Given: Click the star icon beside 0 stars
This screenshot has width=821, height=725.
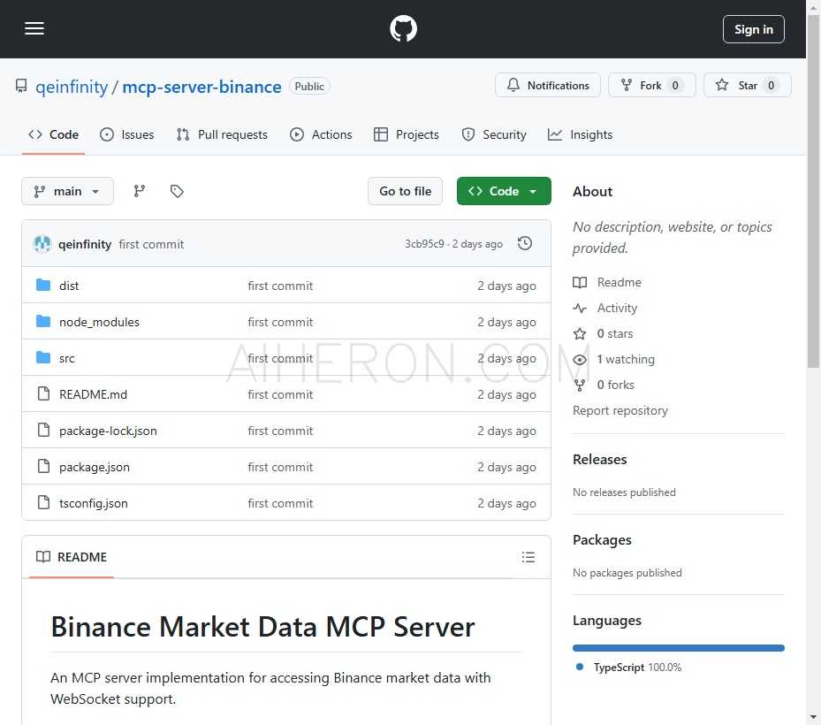Looking at the screenshot, I should 580,333.
